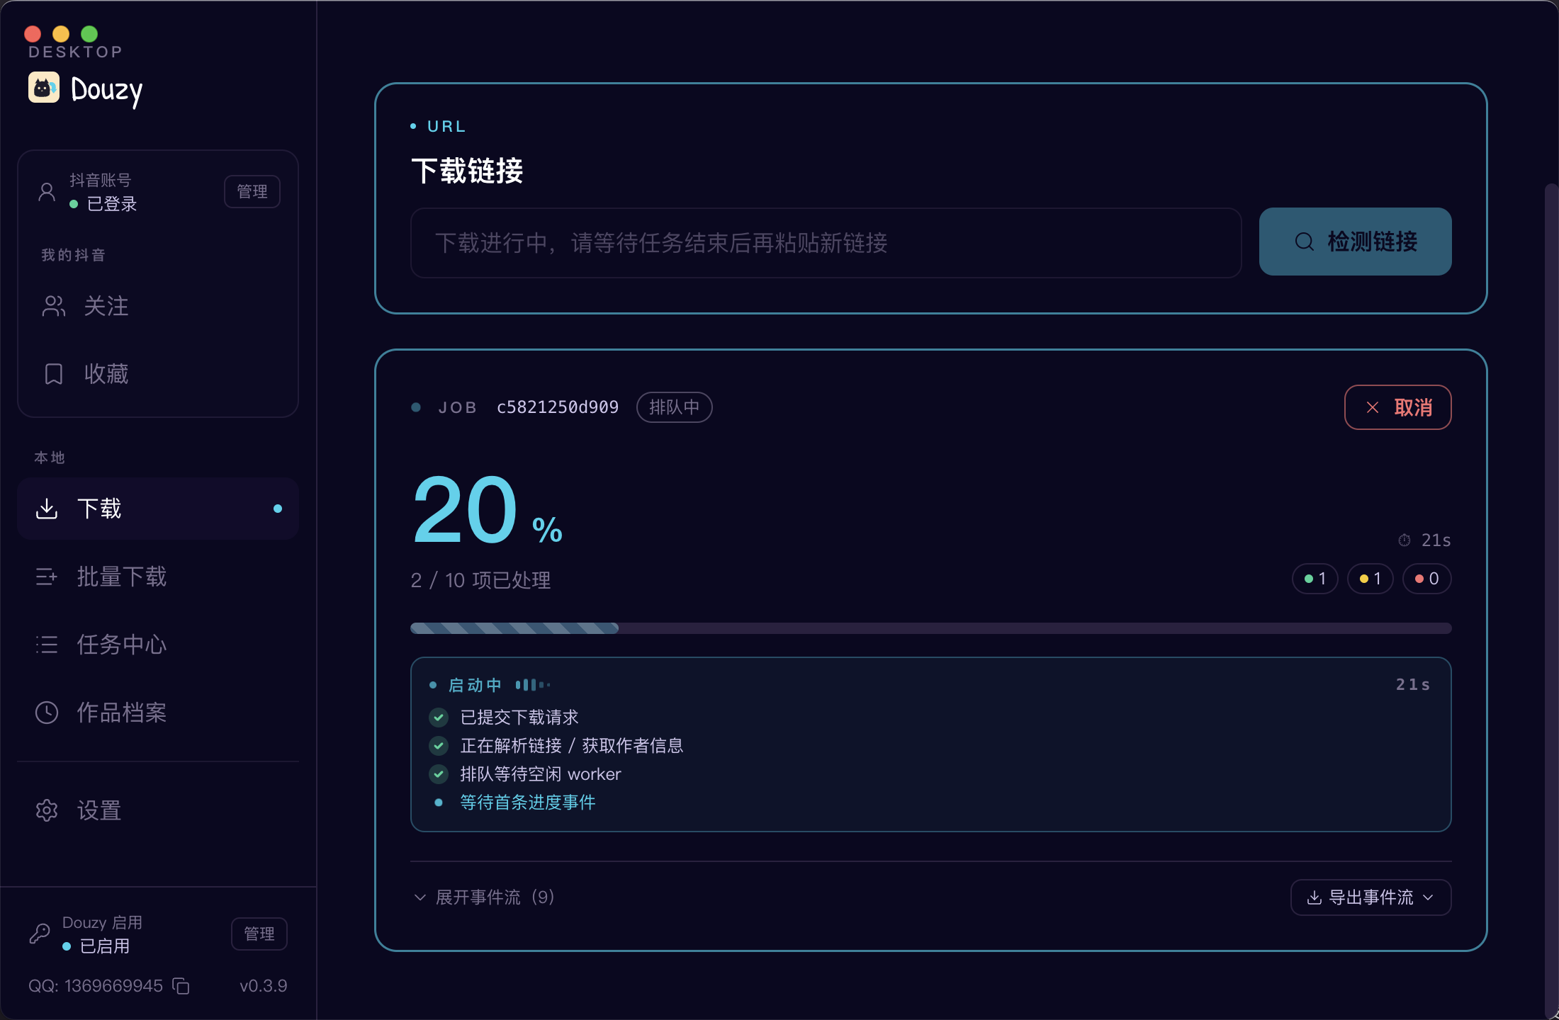Image resolution: width=1559 pixels, height=1020 pixels.
Task: Click the job ID c5821250d909
Action: (x=558, y=407)
